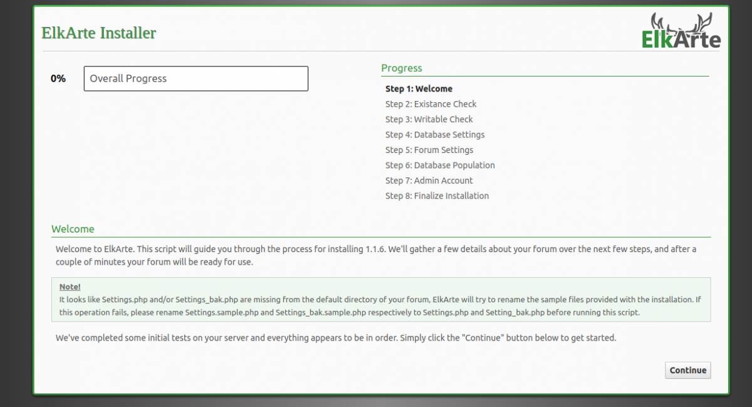Screen dimensions: 752x407
Task: Click the Settings.php note message box
Action: tap(381, 299)
